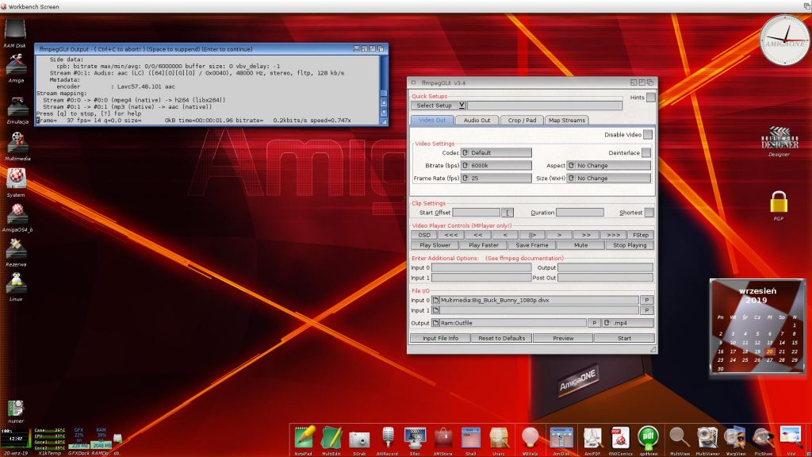Screen dimensions: 812x457
Task: Toggle OSD in player controls
Action: tap(424, 235)
